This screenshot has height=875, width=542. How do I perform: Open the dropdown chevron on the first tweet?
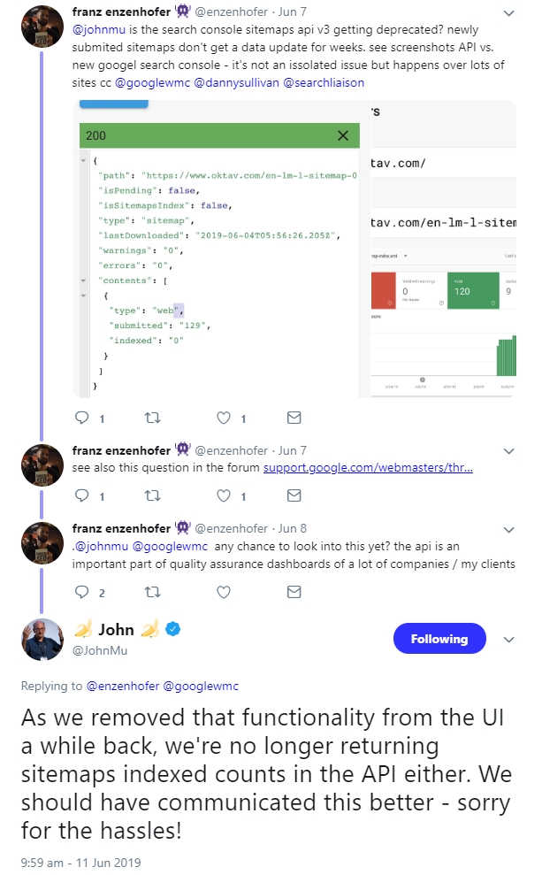click(509, 12)
